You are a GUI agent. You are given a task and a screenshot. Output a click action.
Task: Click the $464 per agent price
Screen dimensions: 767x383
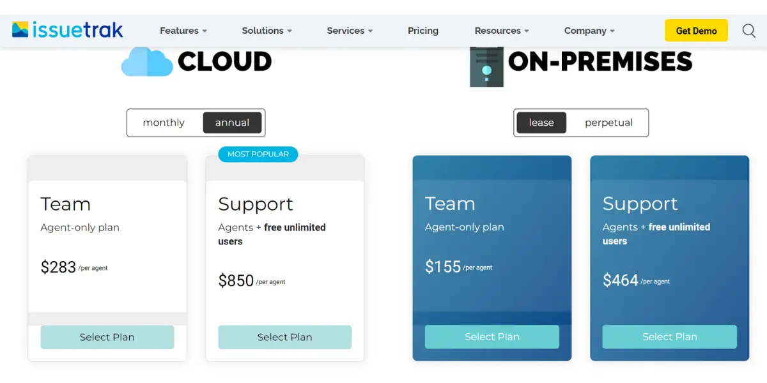(x=637, y=280)
